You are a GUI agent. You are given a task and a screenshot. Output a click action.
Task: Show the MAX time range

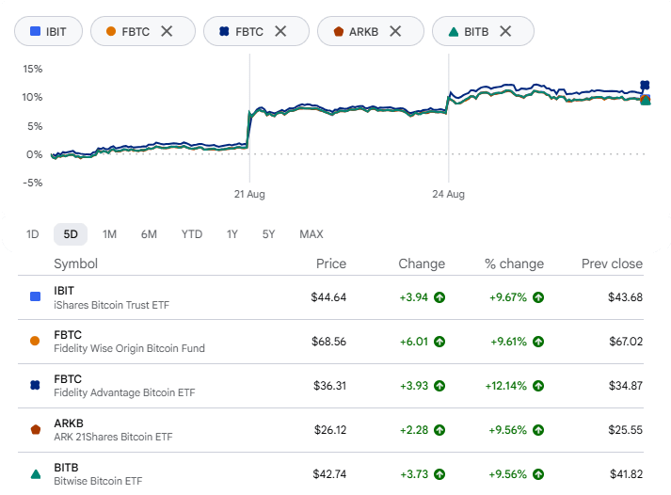click(312, 234)
